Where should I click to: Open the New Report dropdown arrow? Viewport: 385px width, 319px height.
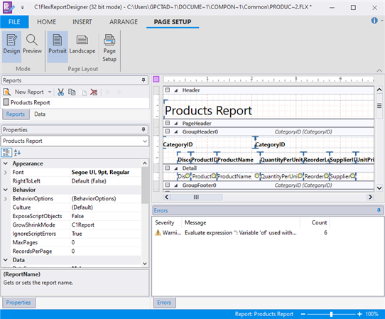point(50,92)
